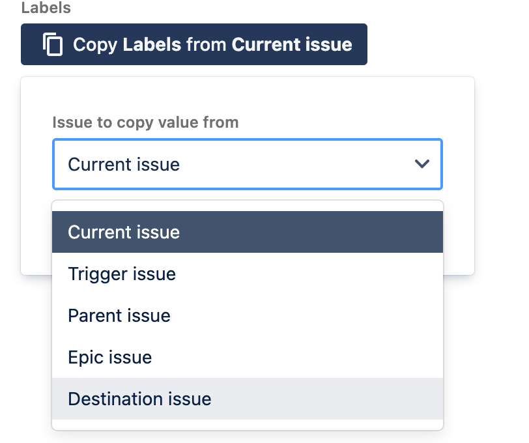Click empty card area above the field label

pyautogui.click(x=248, y=96)
